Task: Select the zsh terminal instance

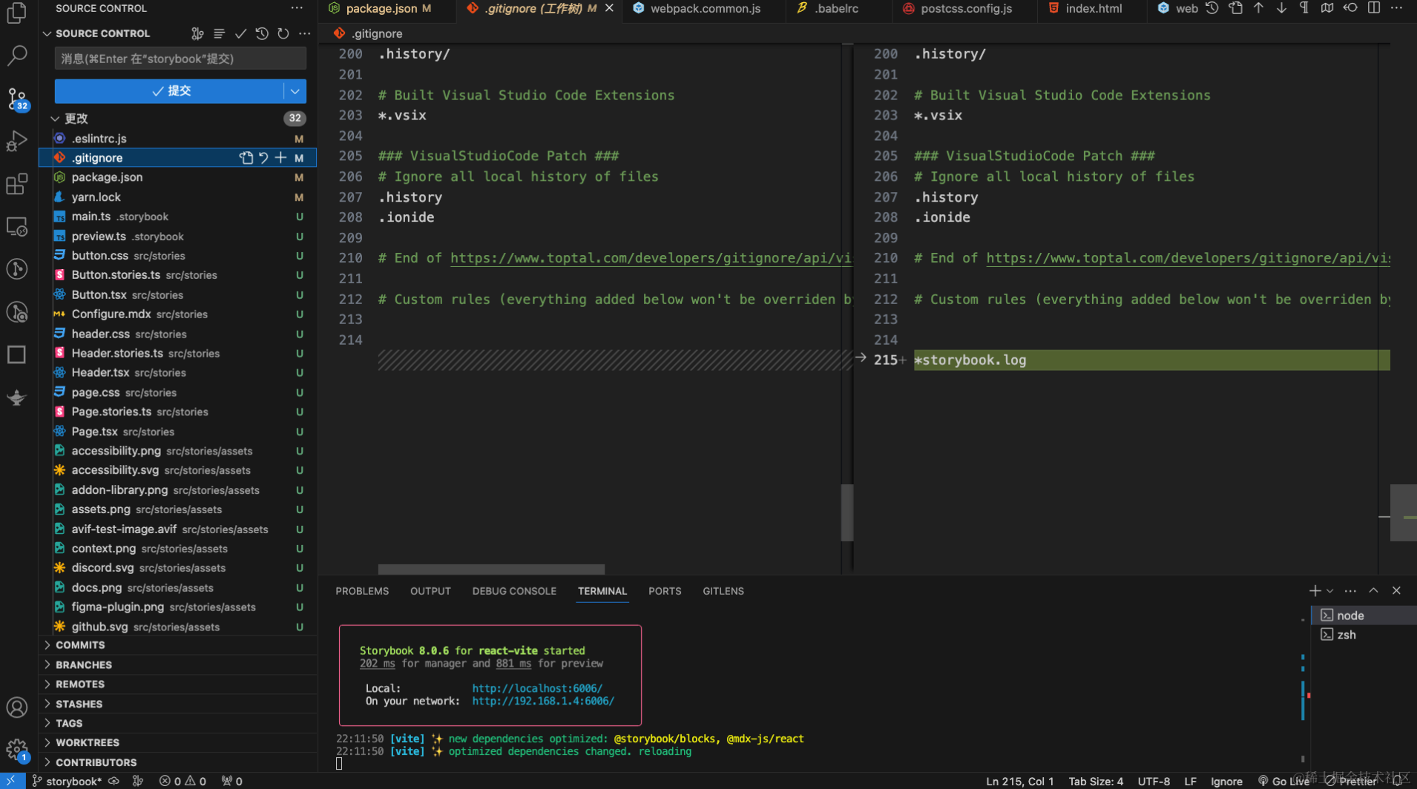Action: click(1364, 635)
